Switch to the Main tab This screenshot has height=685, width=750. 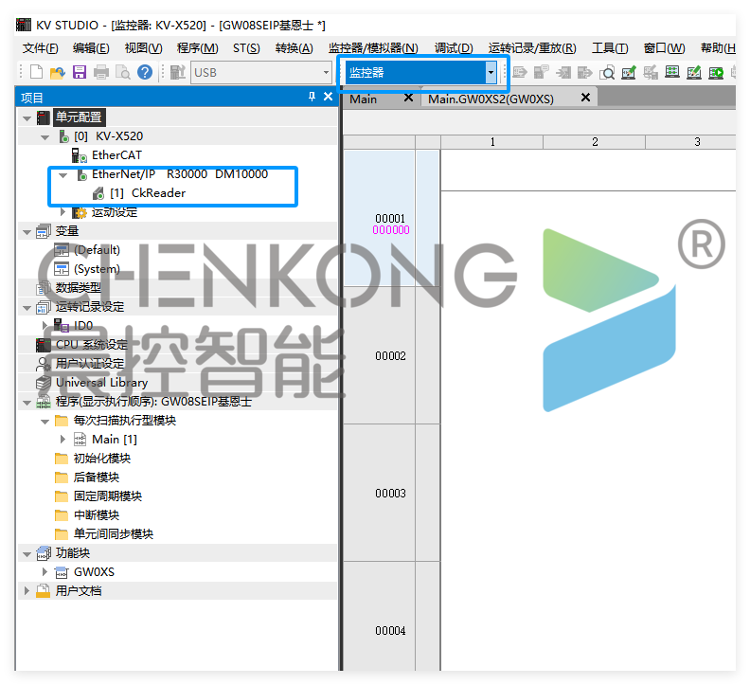click(x=364, y=99)
